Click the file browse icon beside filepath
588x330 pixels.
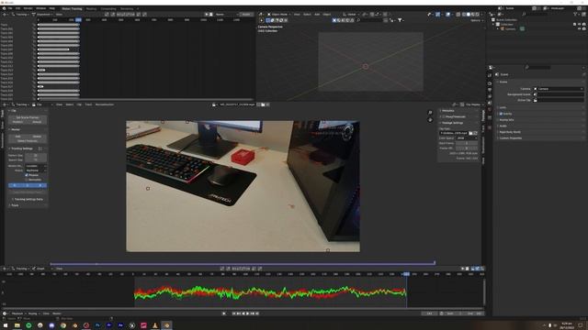[471, 133]
